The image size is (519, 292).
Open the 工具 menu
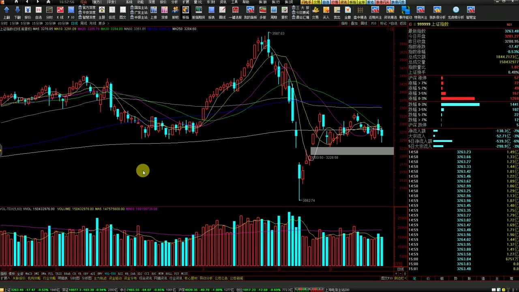234,2
